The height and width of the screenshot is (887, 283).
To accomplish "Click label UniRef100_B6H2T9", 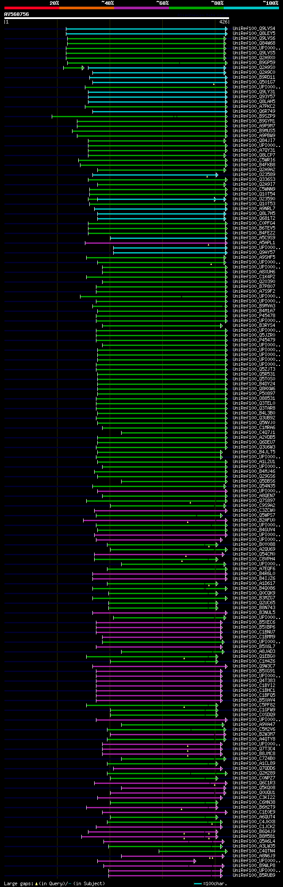I will point(254,807).
